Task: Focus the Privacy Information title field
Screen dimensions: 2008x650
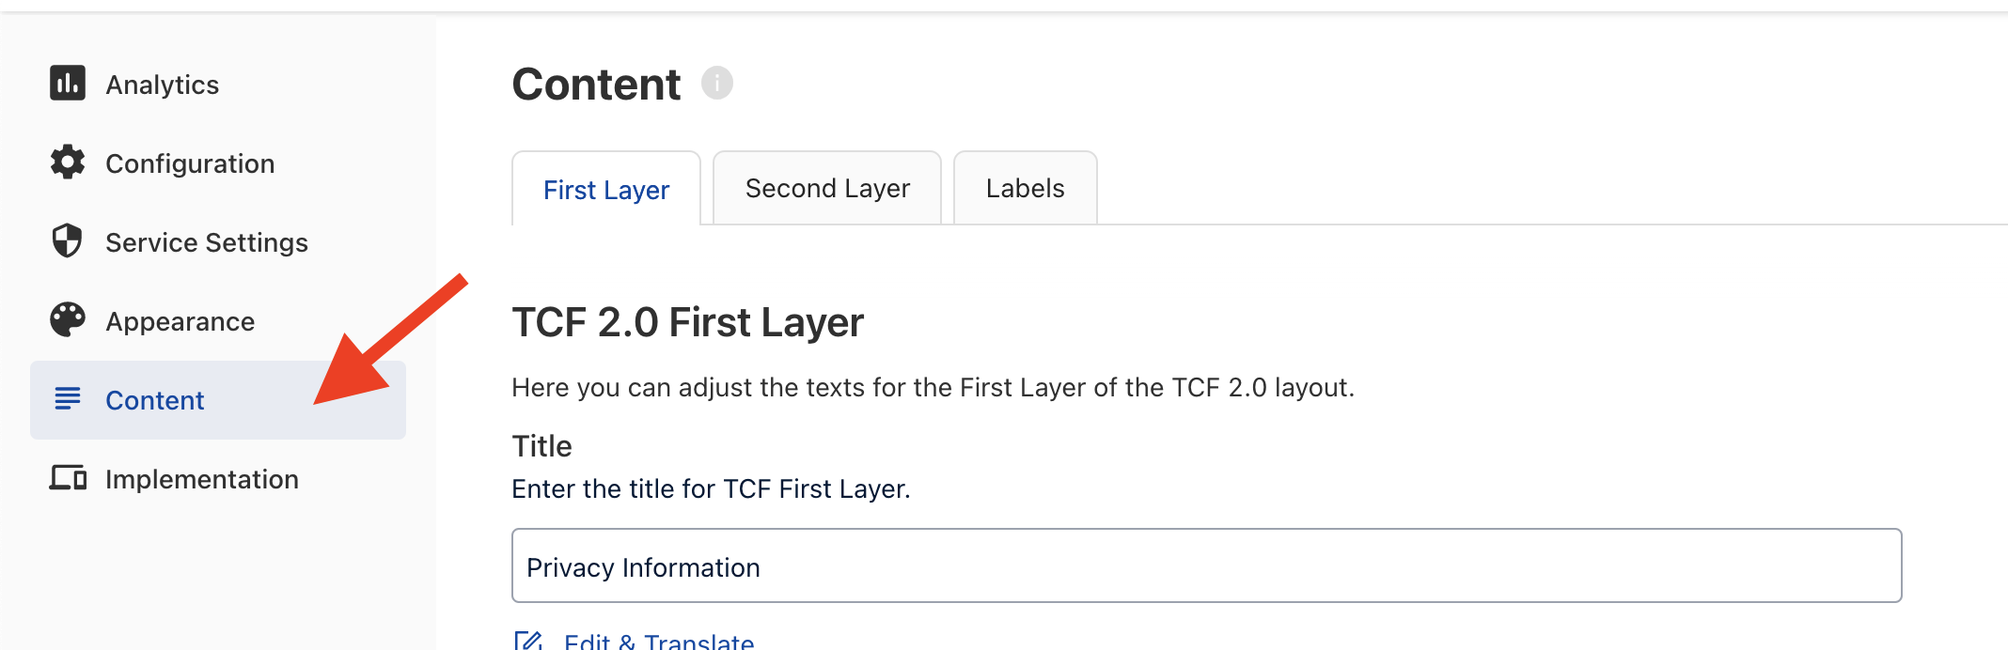Action: tap(1207, 565)
